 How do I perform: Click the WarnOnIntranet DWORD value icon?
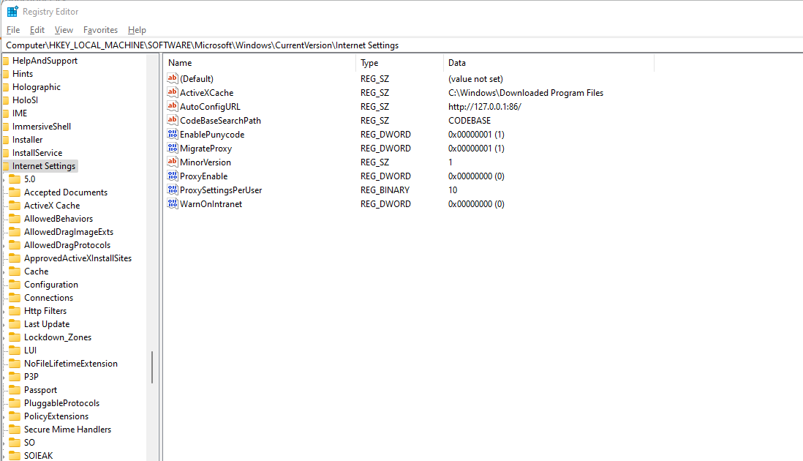pos(173,203)
